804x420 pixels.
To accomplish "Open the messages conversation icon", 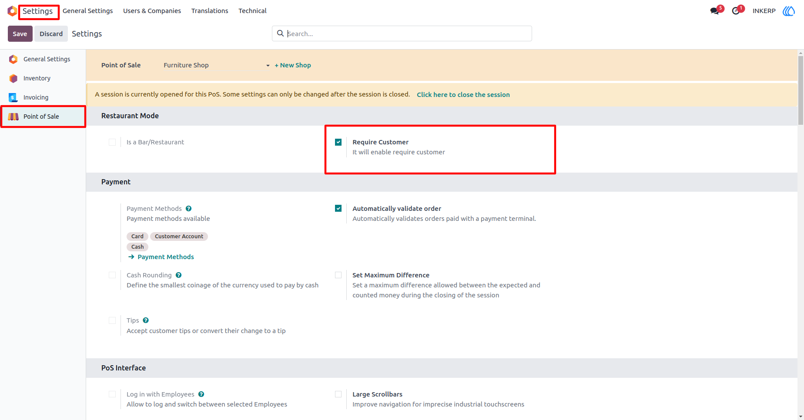I will pos(715,11).
